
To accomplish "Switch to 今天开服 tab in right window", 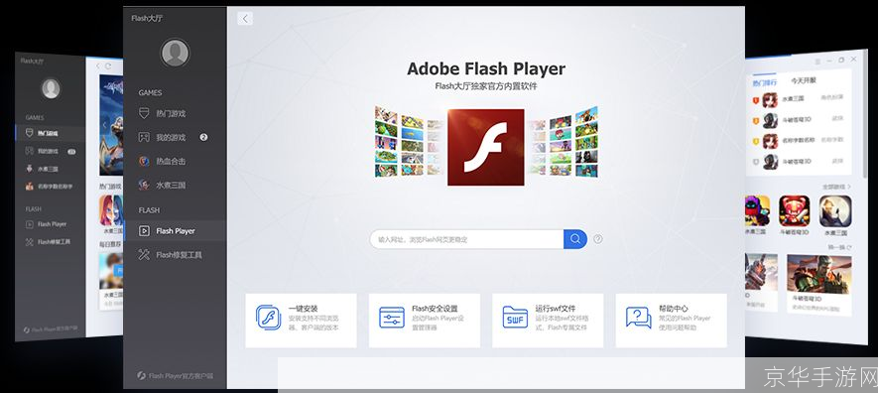I will (803, 80).
